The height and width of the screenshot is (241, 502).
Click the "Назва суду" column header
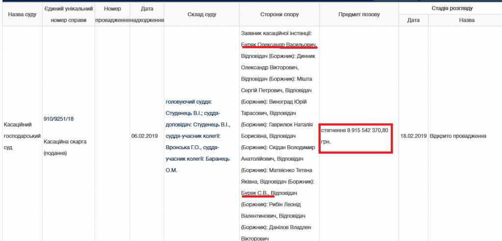pos(22,15)
